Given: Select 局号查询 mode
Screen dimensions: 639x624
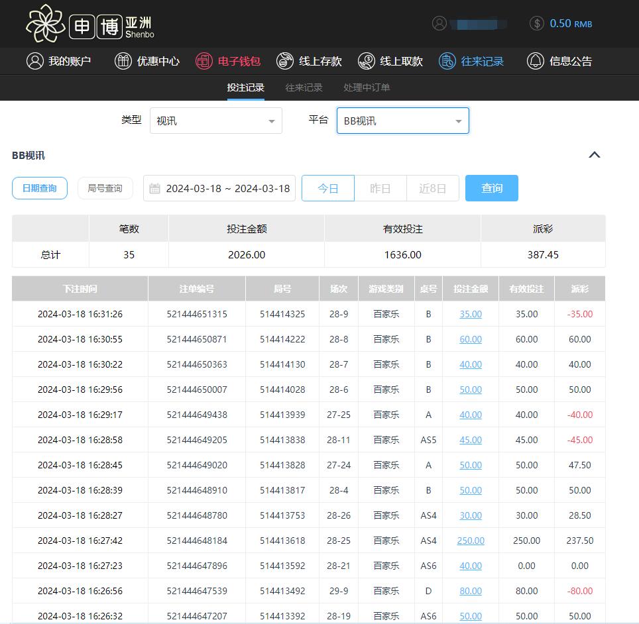Looking at the screenshot, I should tap(105, 188).
